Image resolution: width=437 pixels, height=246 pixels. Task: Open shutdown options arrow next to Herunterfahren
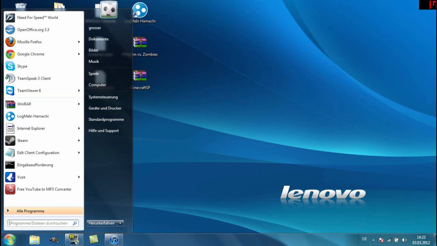pos(120,223)
